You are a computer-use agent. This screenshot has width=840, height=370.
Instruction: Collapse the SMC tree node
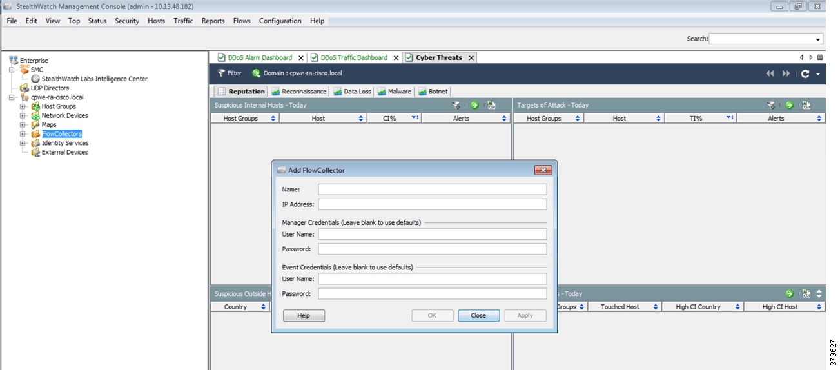click(12, 70)
